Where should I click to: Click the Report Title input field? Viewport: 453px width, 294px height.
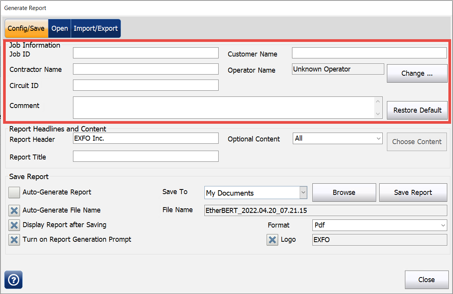146,156
